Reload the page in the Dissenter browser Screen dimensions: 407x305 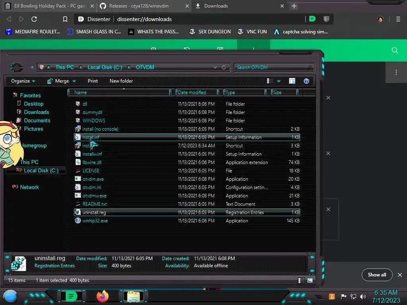click(x=34, y=19)
